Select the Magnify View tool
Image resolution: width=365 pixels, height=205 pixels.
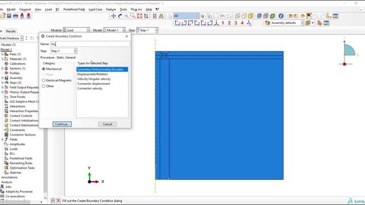[127, 16]
